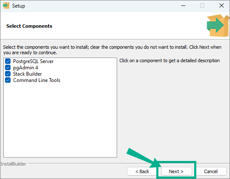Minimize the Setup window

(183, 6)
